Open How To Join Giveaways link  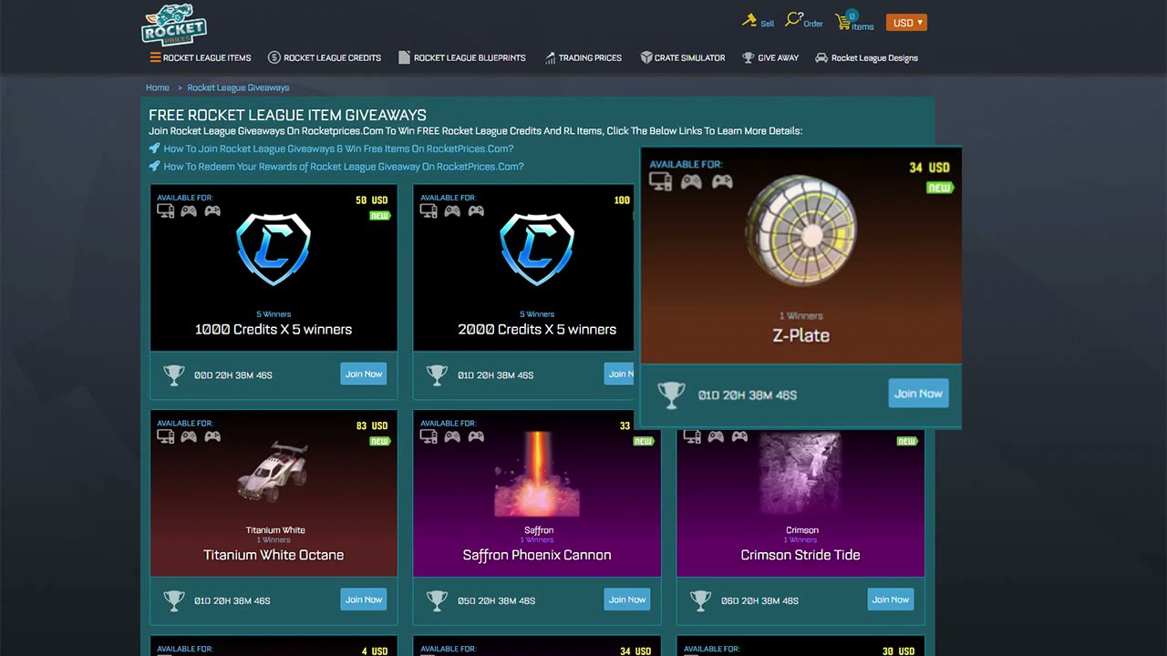pos(338,149)
